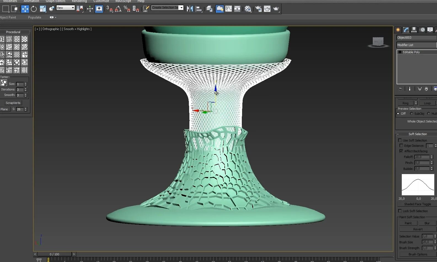437x262 pixels.
Task: Click Pin Stack icon
Action: coord(400,89)
